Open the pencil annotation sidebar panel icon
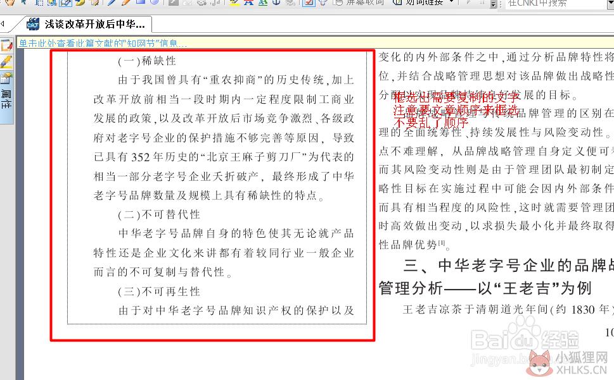 (x=6, y=62)
